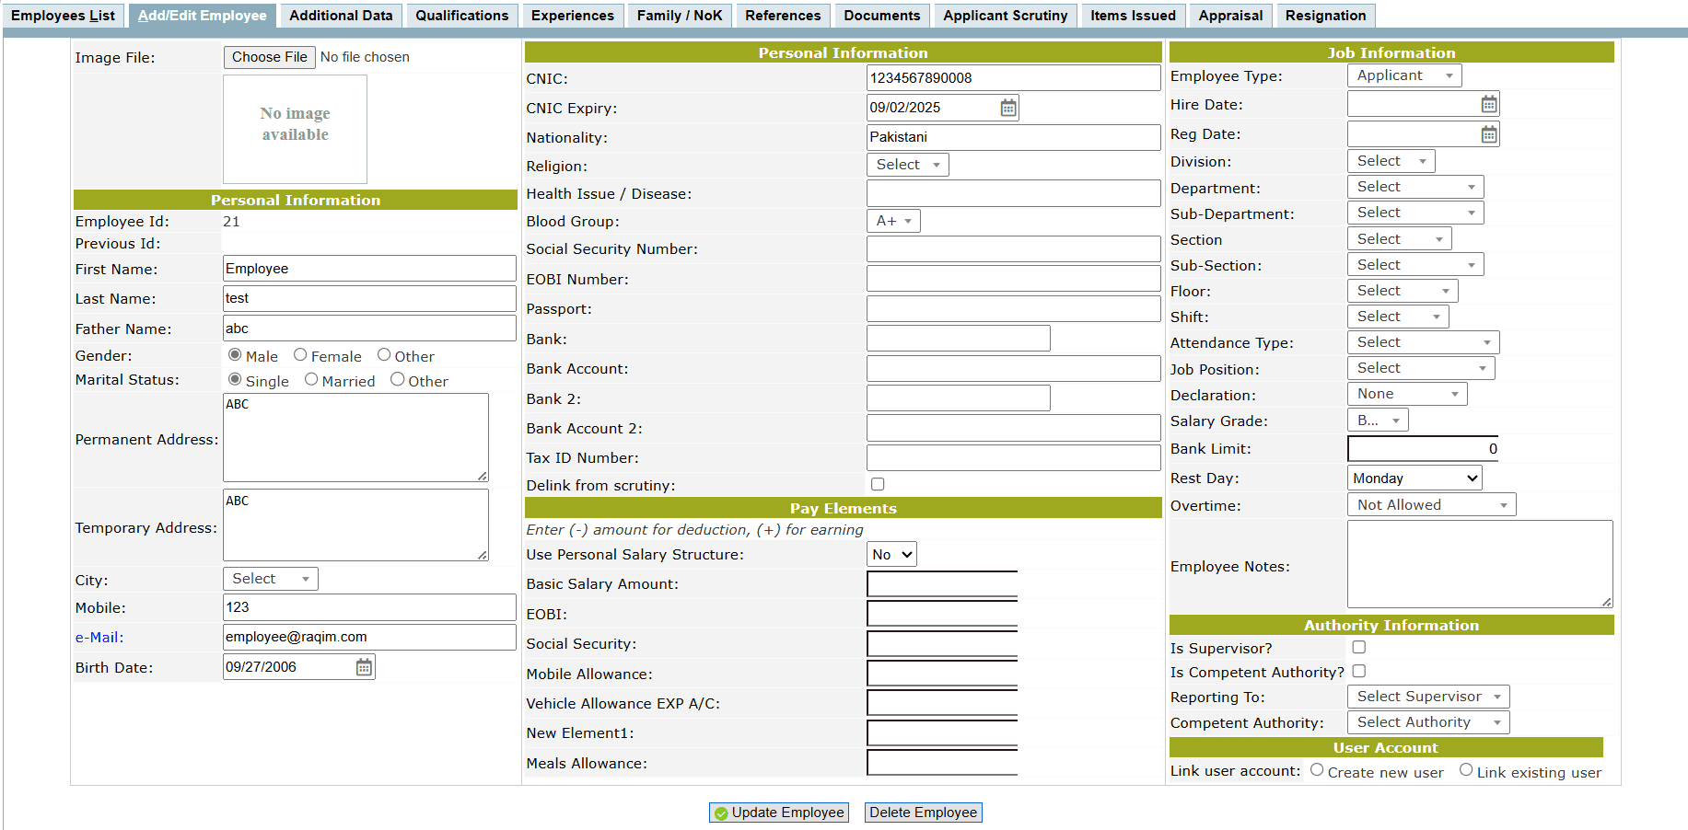Choose Create new user option
This screenshot has width=1688, height=830.
tap(1317, 770)
